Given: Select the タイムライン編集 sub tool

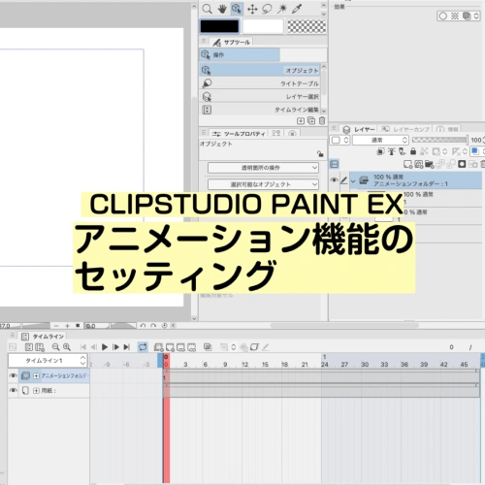Looking at the screenshot, I should 260,110.
